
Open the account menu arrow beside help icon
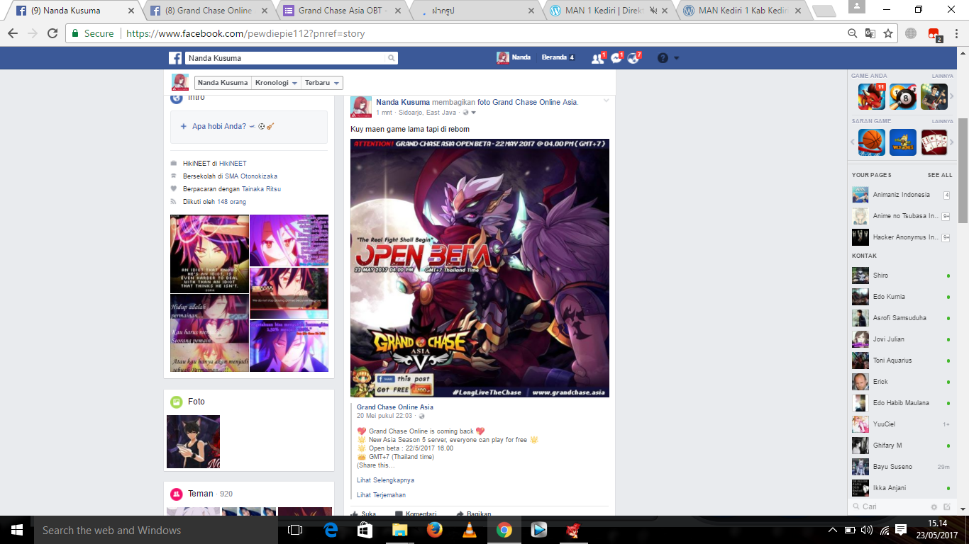[x=677, y=58]
